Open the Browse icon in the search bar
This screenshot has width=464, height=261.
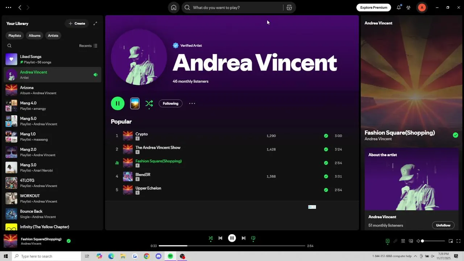[x=289, y=8]
